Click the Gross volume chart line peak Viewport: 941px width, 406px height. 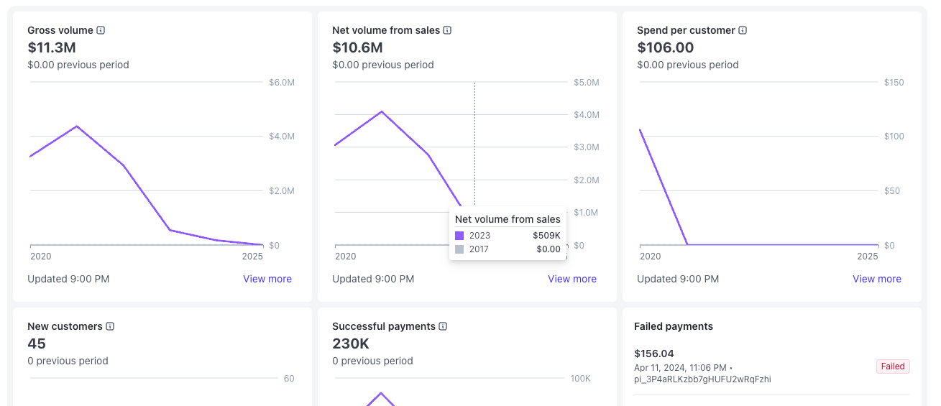coord(76,126)
